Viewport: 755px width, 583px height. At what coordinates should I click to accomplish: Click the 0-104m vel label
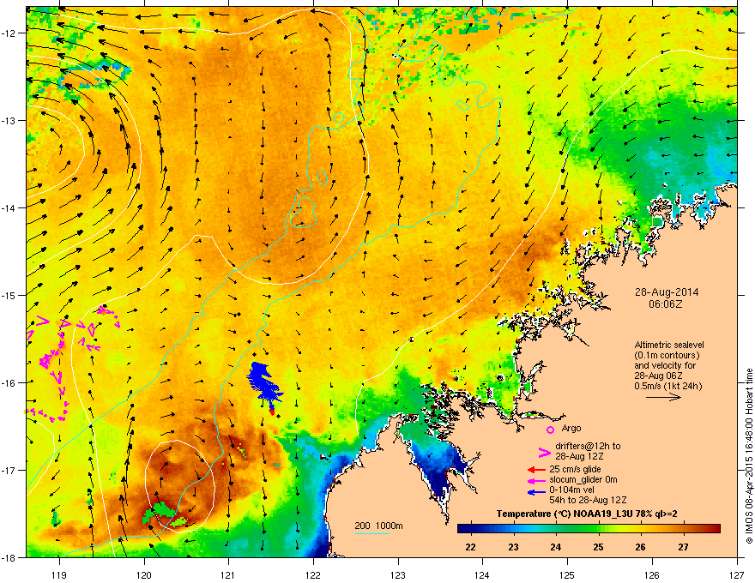coord(573,490)
